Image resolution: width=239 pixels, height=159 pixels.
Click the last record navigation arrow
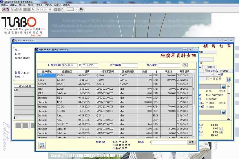click(50, 9)
